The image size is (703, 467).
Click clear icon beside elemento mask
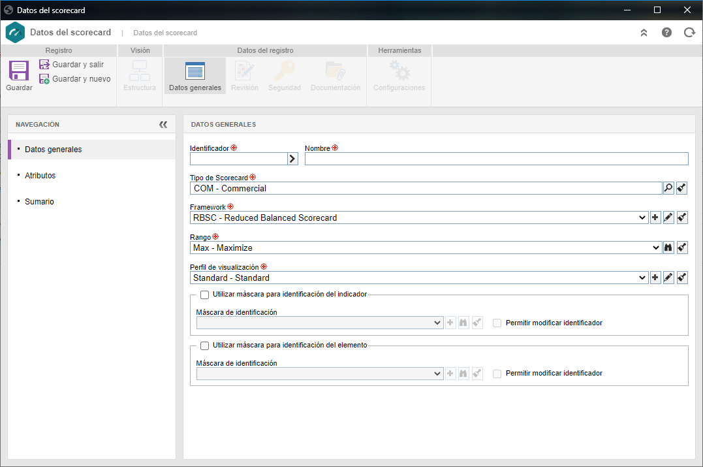pyautogui.click(x=477, y=373)
